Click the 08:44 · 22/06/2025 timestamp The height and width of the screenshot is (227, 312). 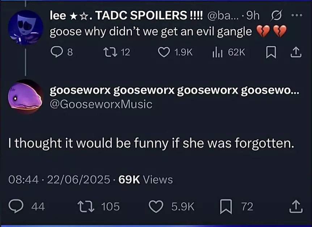pos(59,180)
